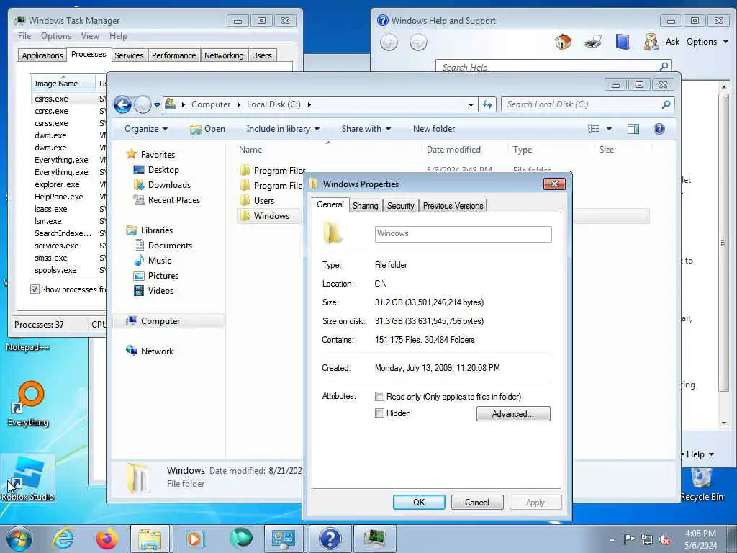Click the Refresh button next to address bar
737x553 pixels.
click(487, 104)
